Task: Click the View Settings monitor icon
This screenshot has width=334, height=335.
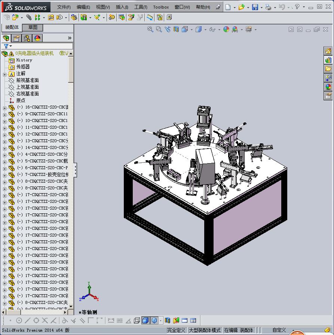Action: [249, 29]
